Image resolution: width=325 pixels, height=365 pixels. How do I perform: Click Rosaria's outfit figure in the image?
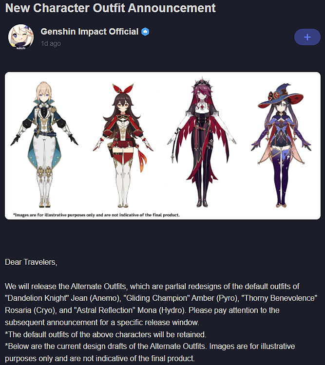coord(202,142)
